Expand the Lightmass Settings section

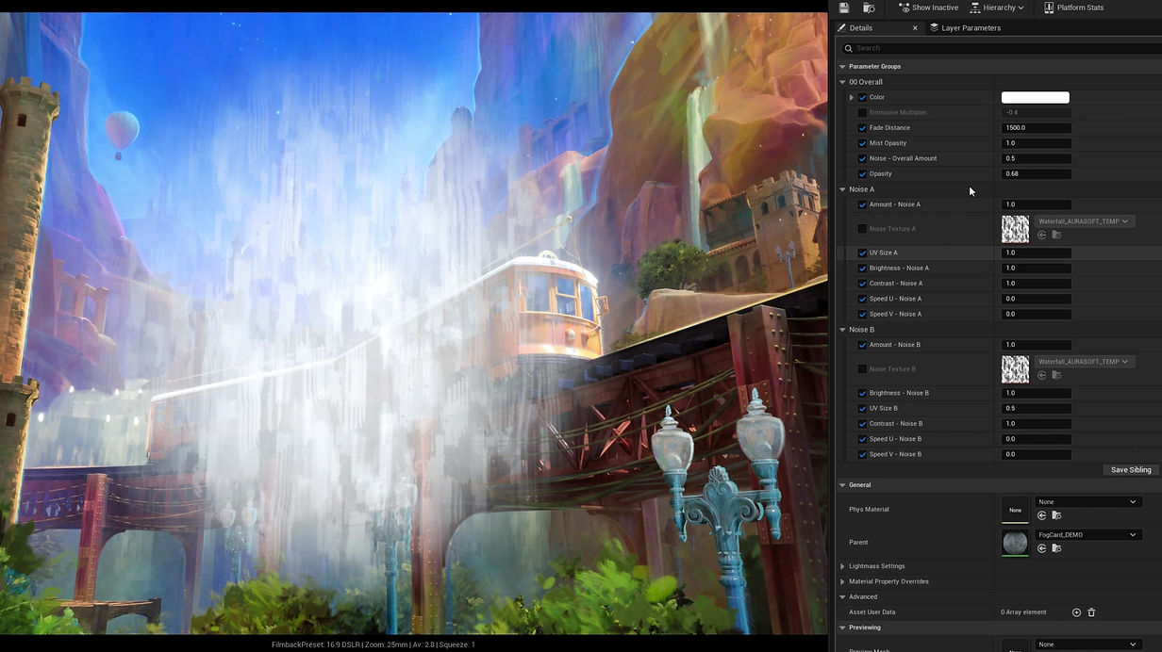click(843, 566)
